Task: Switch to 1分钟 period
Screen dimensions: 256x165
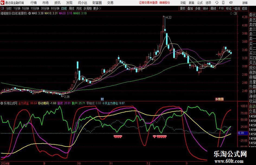Action: [17, 8]
